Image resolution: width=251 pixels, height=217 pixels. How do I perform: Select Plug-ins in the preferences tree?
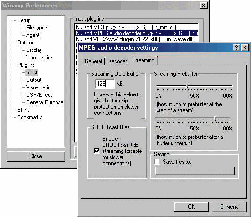click(26, 65)
